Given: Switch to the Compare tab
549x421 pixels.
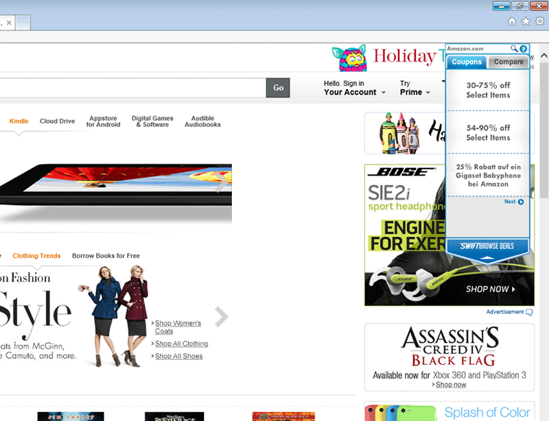Looking at the screenshot, I should pos(509,62).
